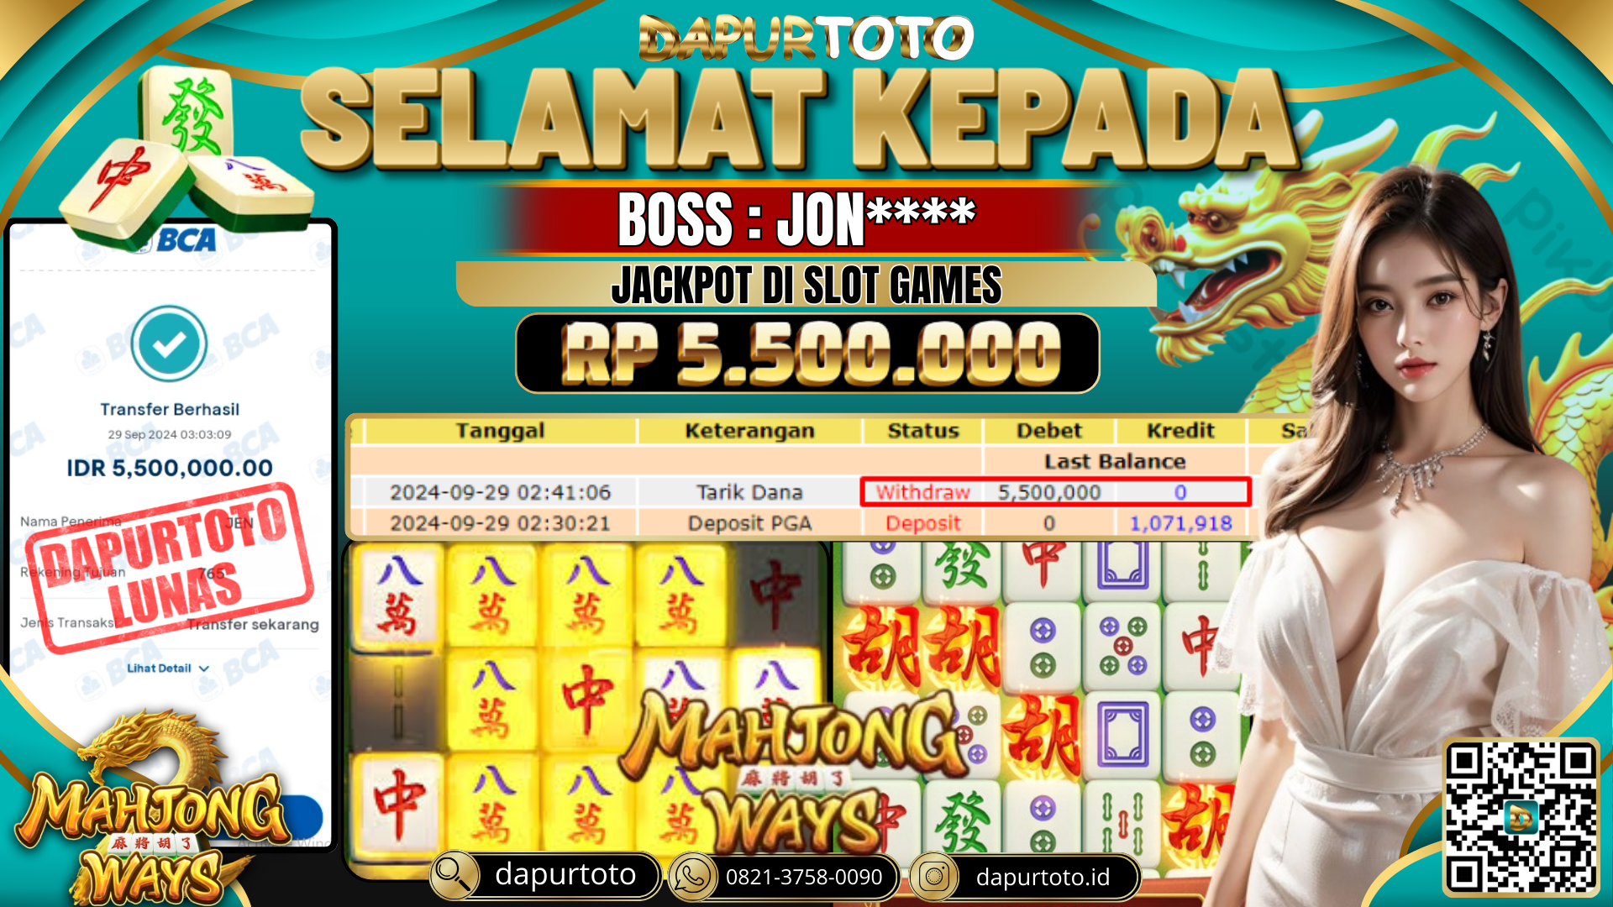Click the Instagram icon beside dapurtoto.id
Screen dimensions: 1613x907
coord(933,877)
